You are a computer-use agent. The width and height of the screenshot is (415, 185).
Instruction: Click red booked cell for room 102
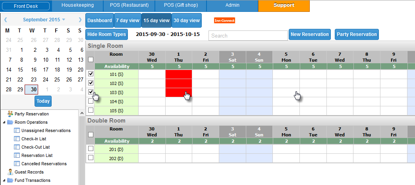click(x=178, y=83)
